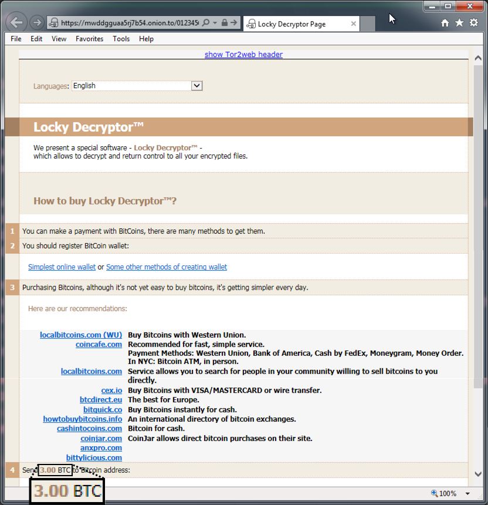Open the Edit menu

(x=36, y=39)
